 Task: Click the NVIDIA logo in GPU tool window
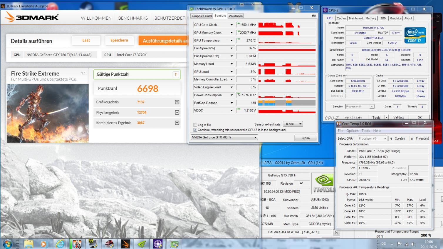(324, 183)
